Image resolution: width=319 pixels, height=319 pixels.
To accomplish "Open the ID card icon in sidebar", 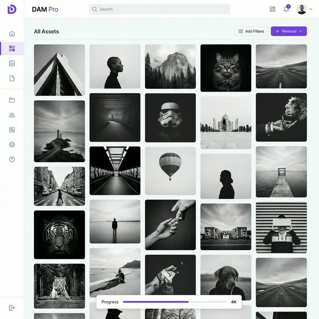I will 12,130.
